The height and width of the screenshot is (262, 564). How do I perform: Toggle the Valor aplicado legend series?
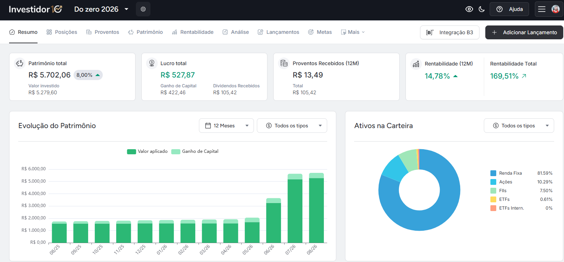(147, 151)
